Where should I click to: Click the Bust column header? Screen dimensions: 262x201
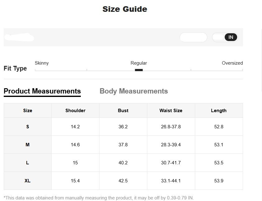(123, 111)
